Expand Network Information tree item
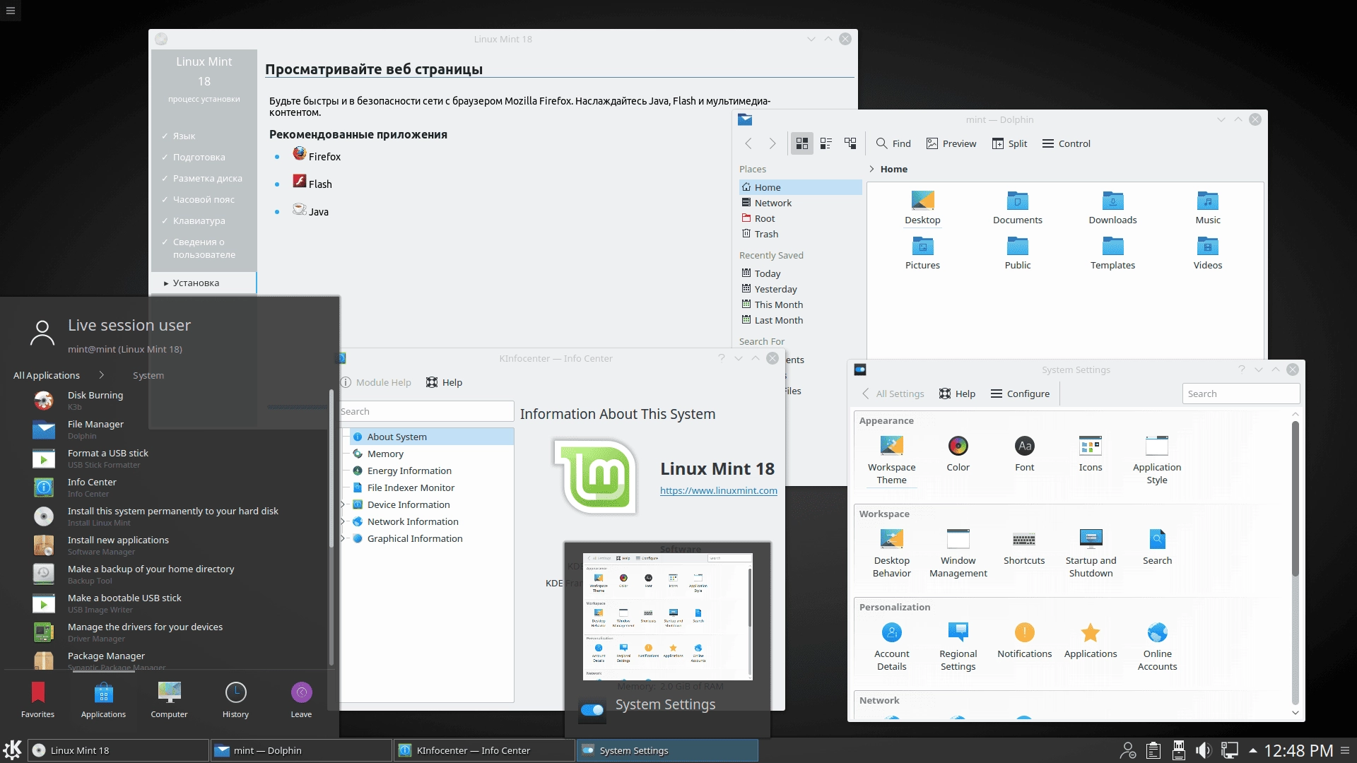Screen dimensions: 1357x763 coord(343,521)
